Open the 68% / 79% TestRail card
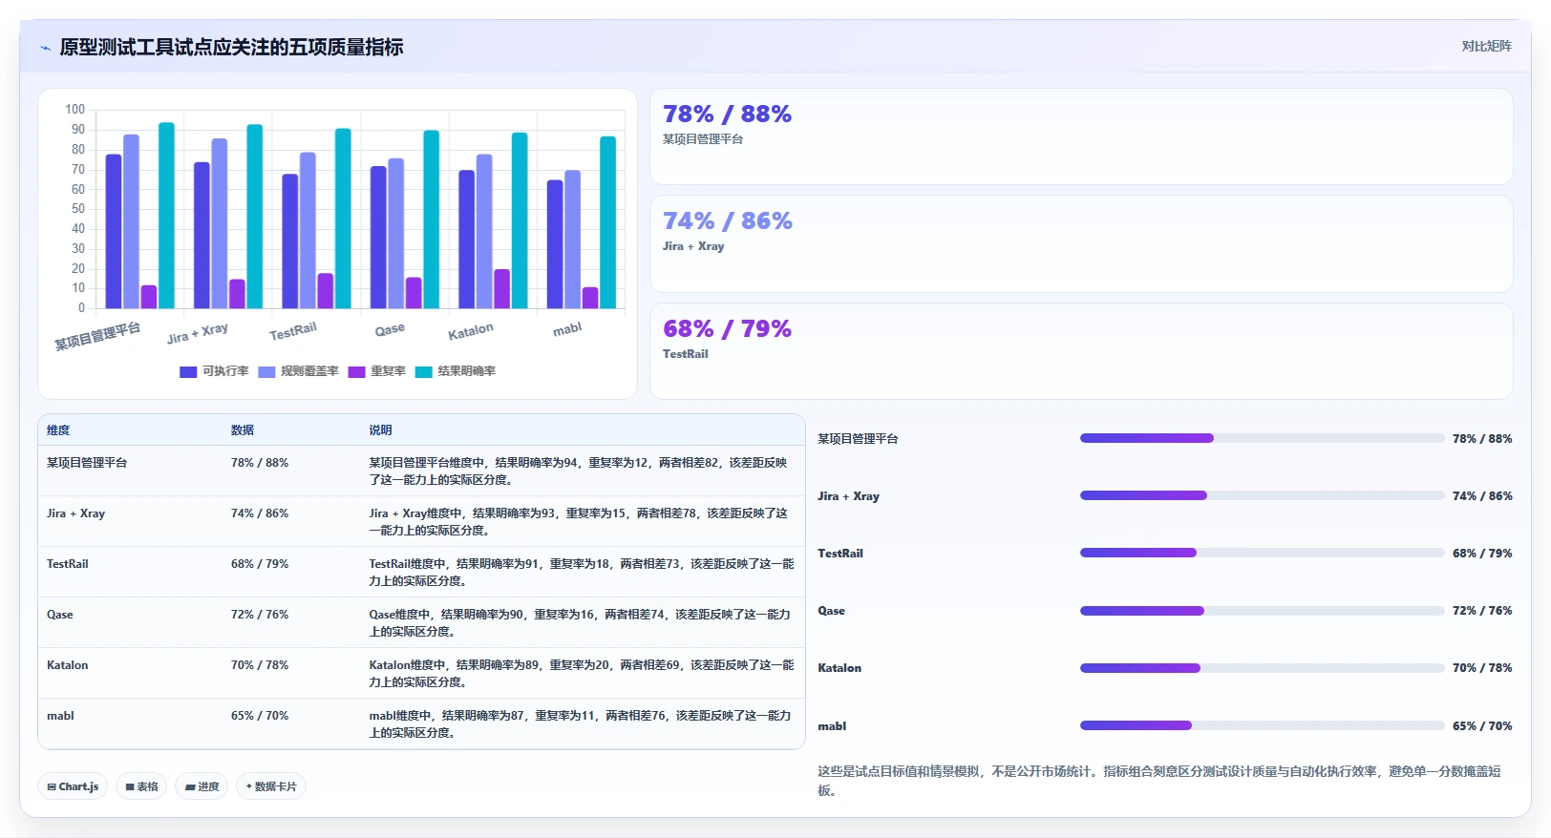 1081,351
